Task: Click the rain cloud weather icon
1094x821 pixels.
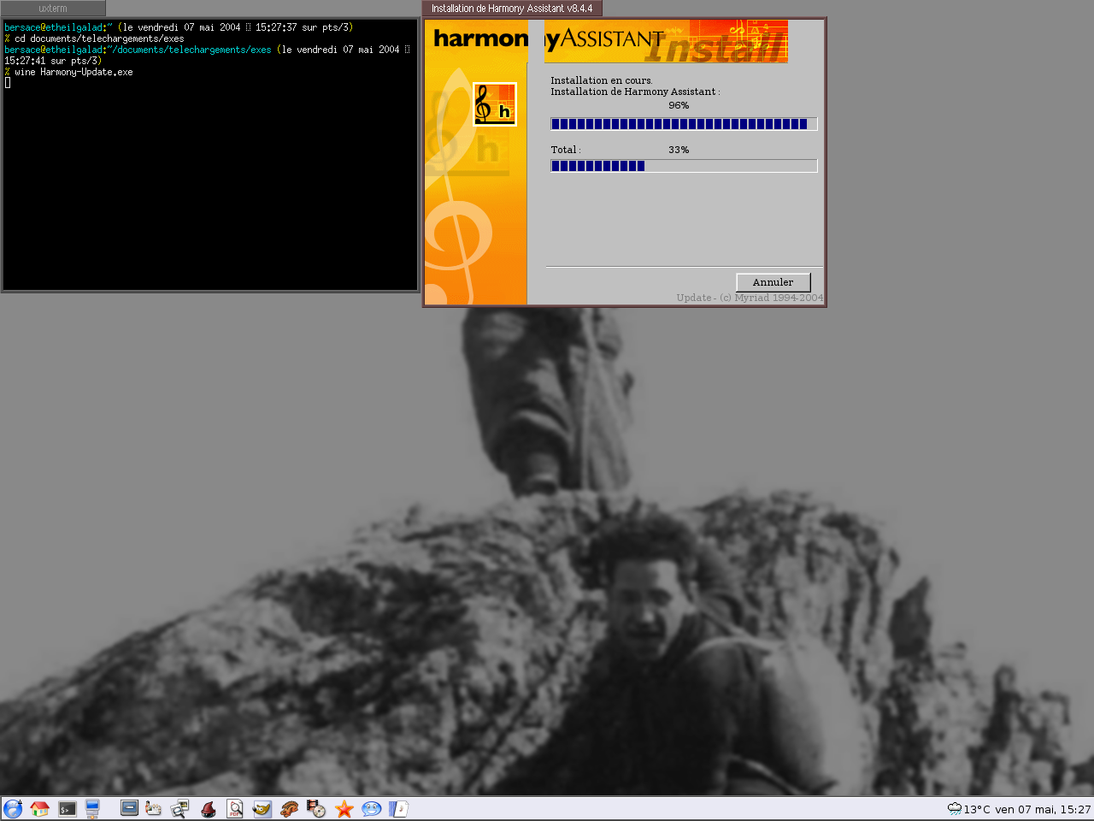Action: point(955,809)
